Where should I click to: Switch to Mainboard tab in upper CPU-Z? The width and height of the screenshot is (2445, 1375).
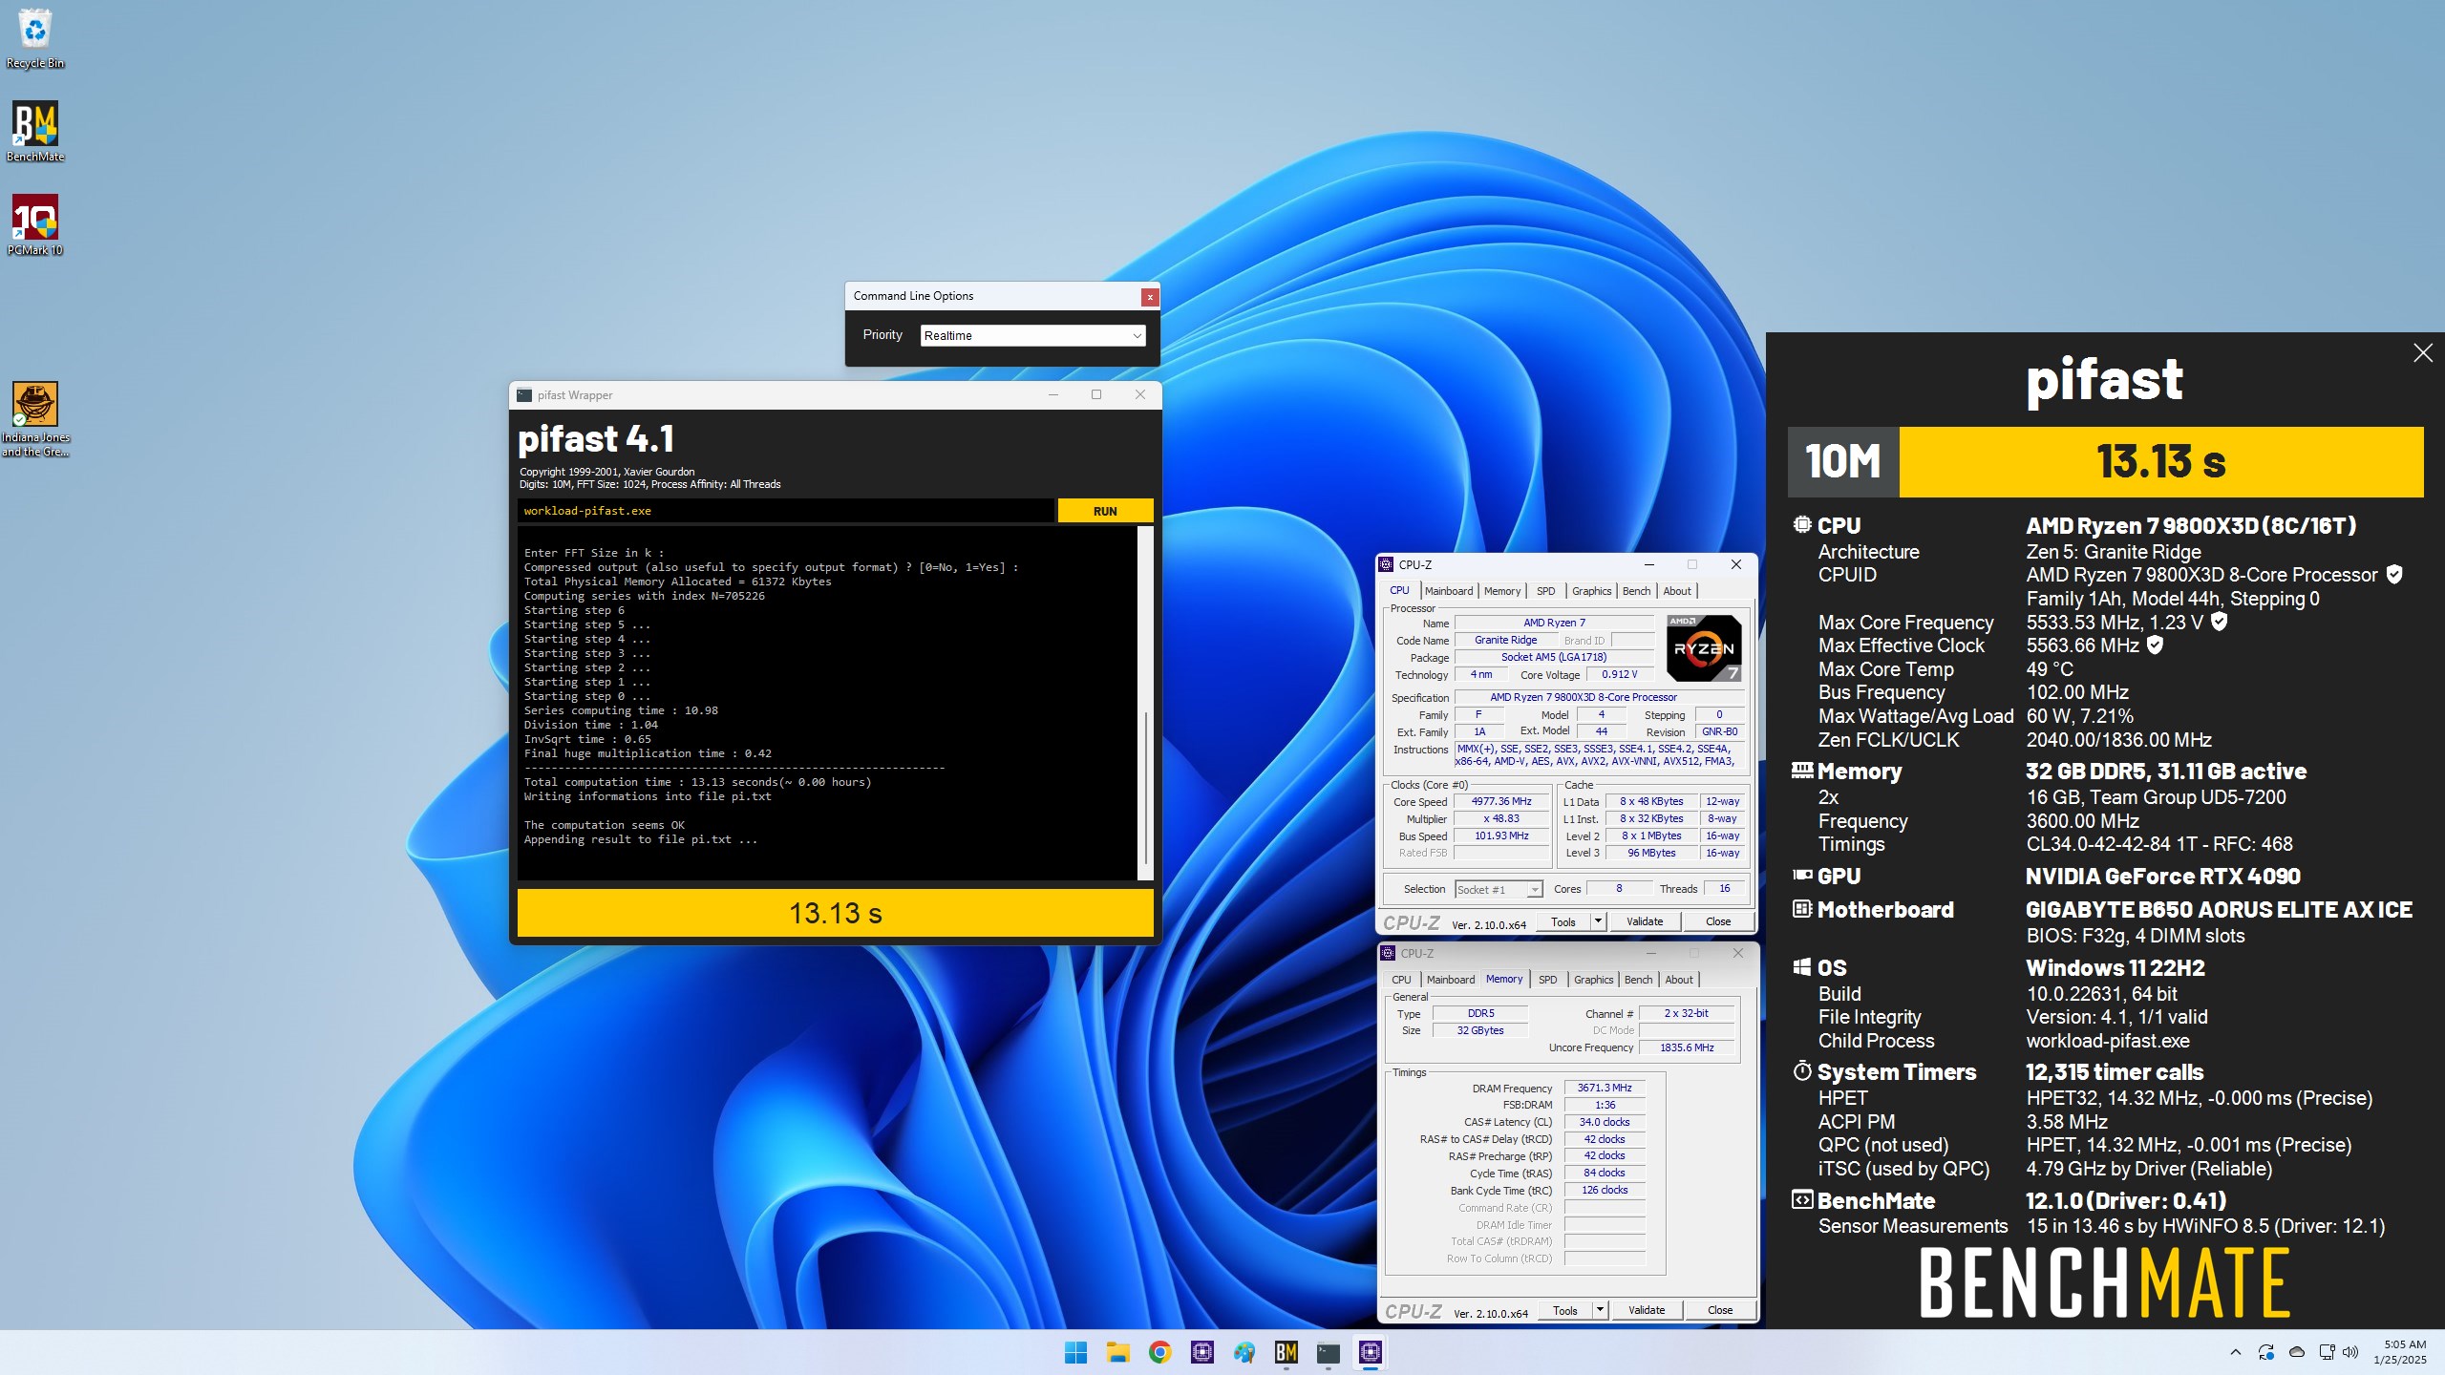tap(1449, 591)
